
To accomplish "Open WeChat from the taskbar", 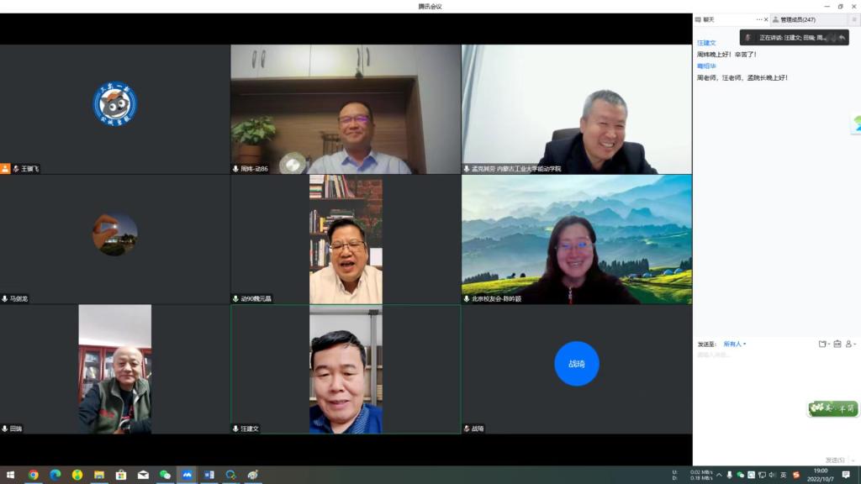I will pyautogui.click(x=165, y=475).
